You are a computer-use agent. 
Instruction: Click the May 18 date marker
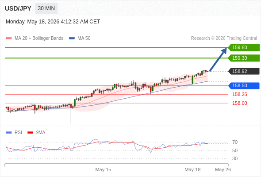(x=192, y=169)
